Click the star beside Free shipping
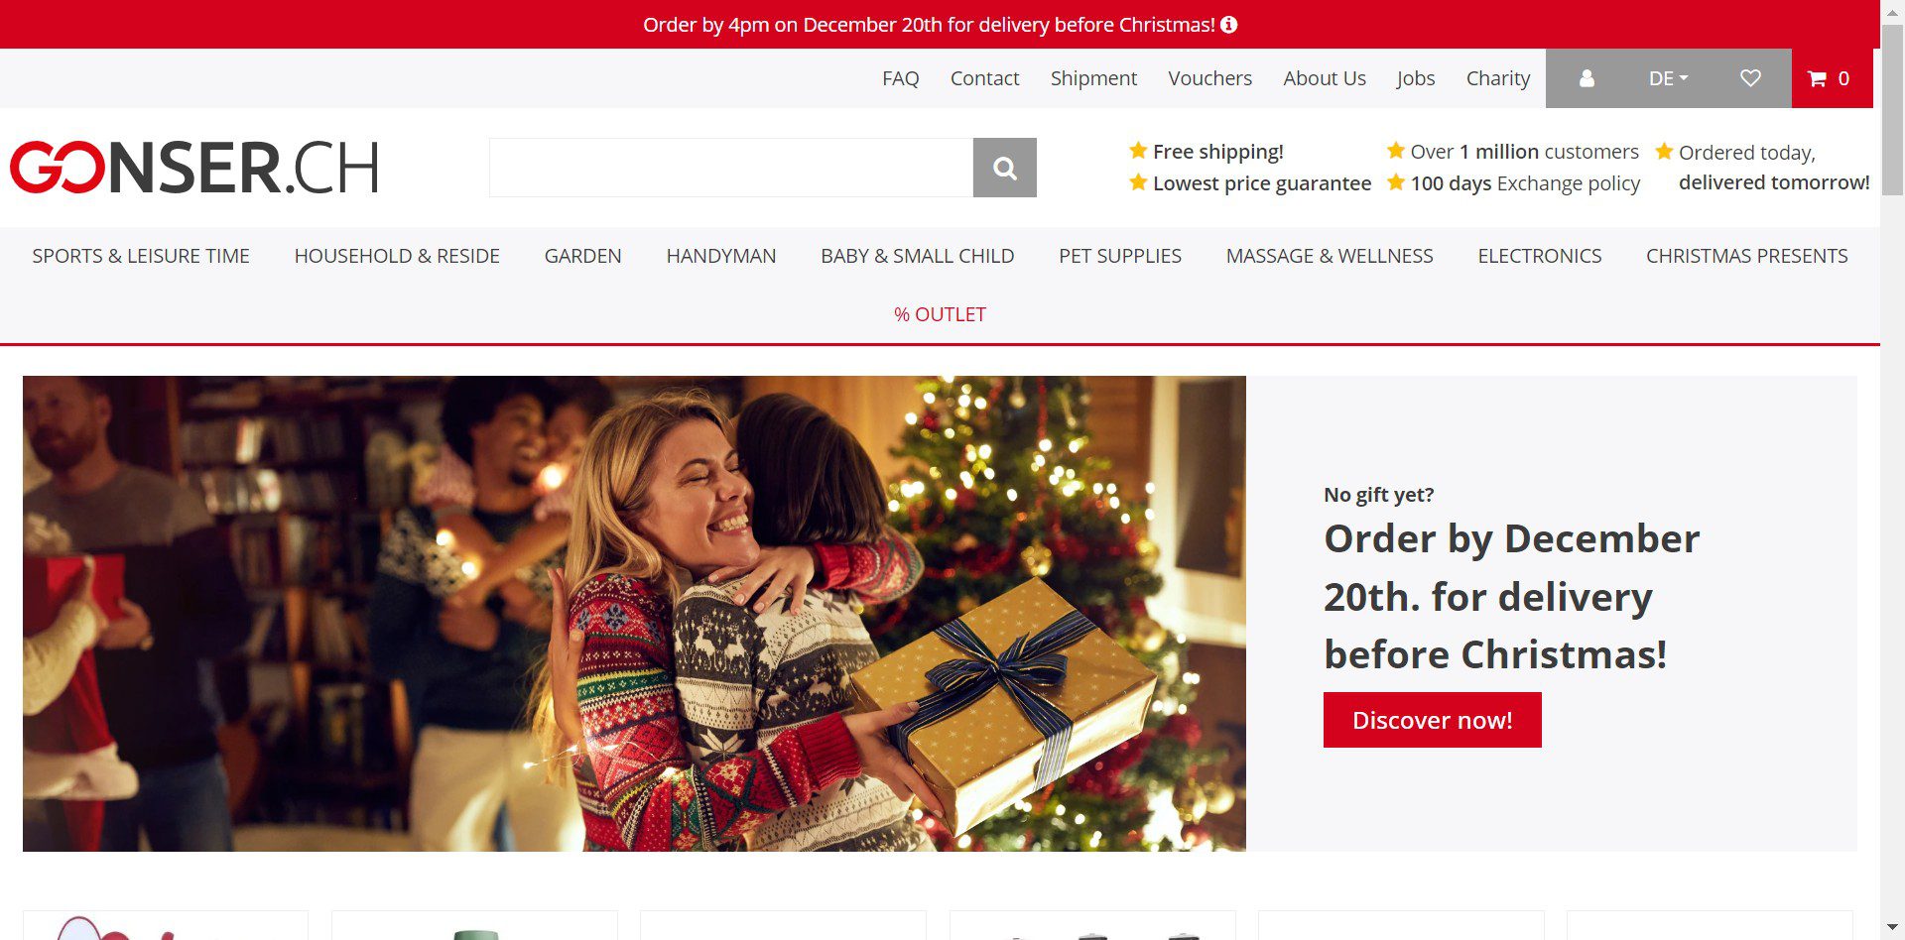This screenshot has width=1905, height=940. [x=1138, y=151]
